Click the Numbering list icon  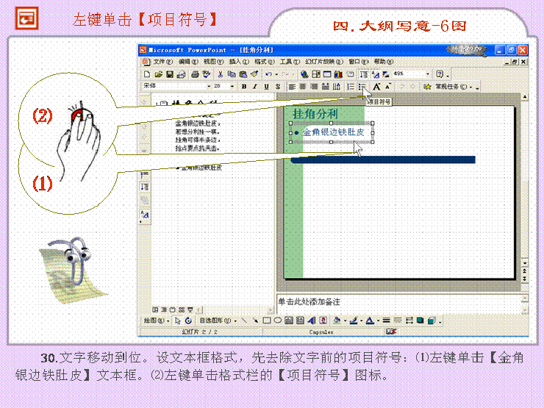click(351, 87)
